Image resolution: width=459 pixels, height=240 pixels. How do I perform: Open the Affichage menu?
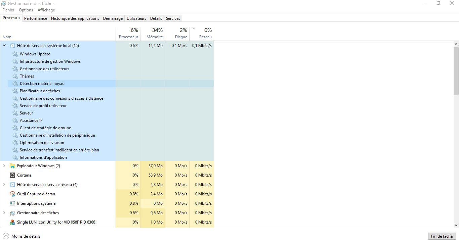coord(46,10)
